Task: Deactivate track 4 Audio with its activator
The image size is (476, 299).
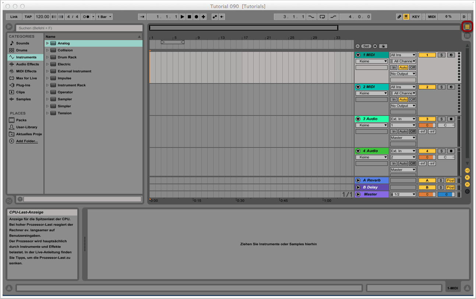Action: [x=427, y=151]
